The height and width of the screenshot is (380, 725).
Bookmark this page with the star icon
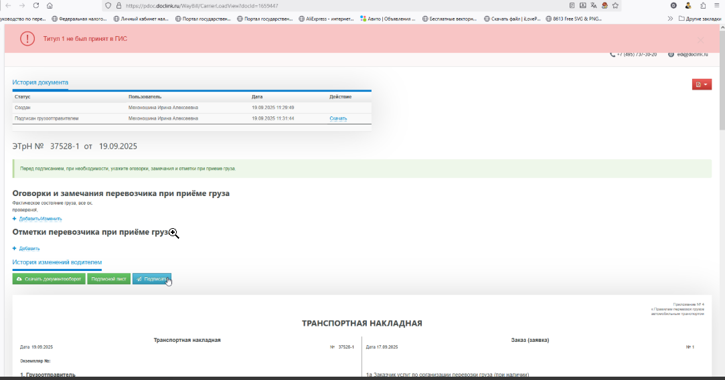click(x=615, y=5)
